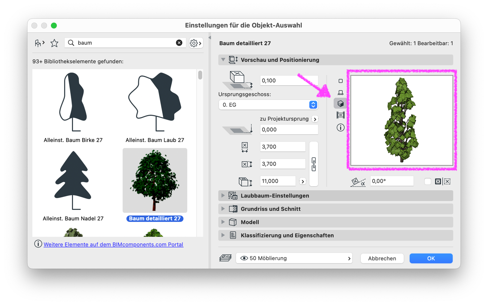Select the Alleinst. Baum Laub 27 thumbnail
This screenshot has height=305, width=488.
coord(154,102)
